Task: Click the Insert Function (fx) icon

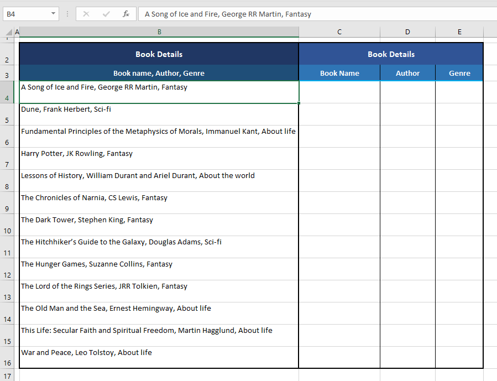Action: tap(126, 14)
